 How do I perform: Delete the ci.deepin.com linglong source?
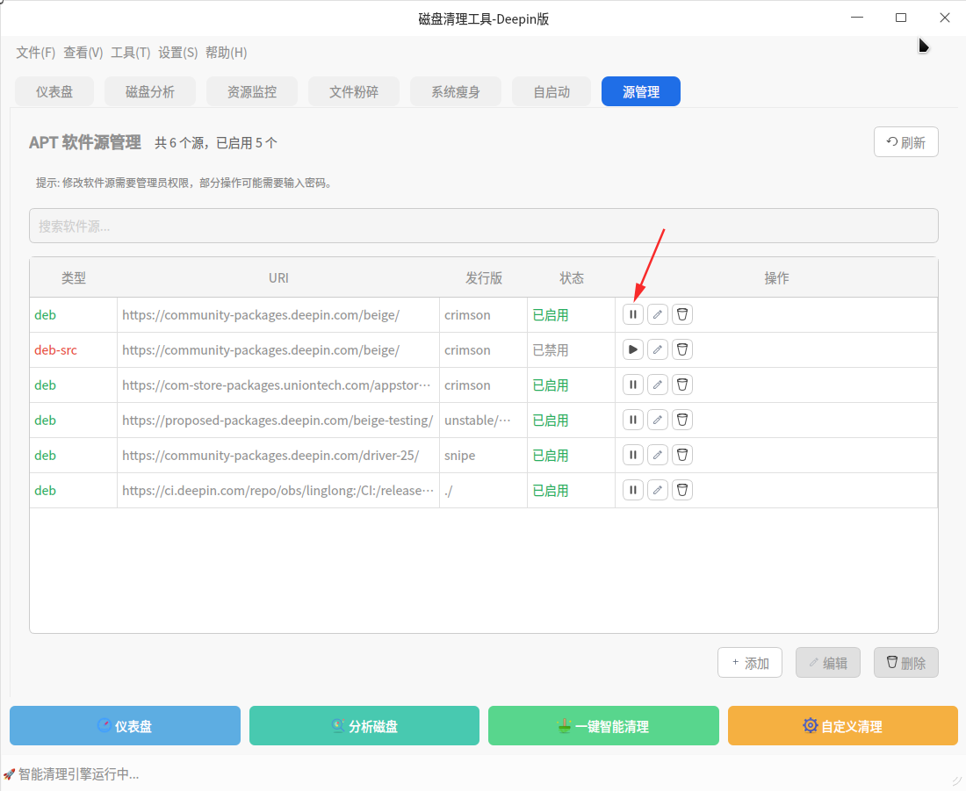[682, 490]
